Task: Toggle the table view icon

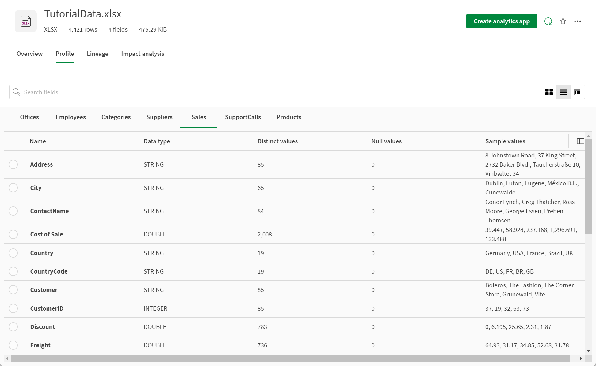Action: [577, 92]
